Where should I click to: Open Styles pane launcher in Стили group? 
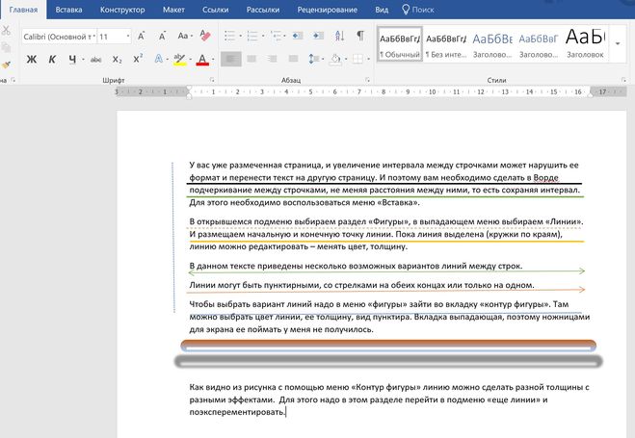624,80
